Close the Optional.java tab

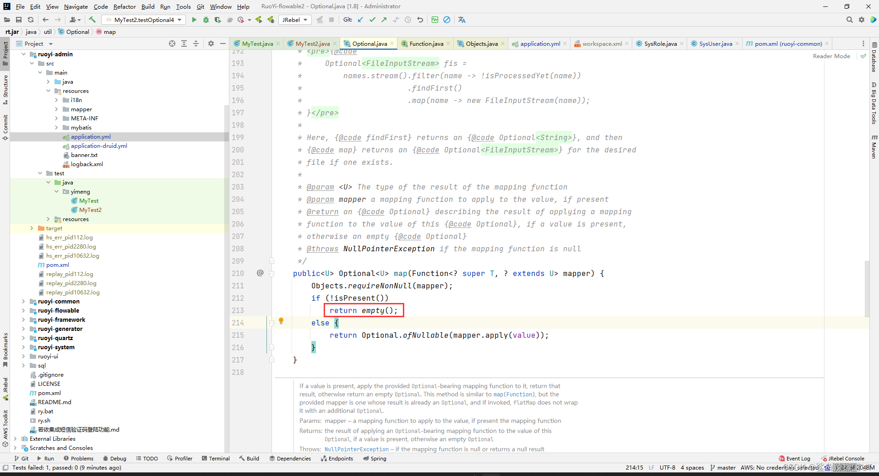(392, 43)
